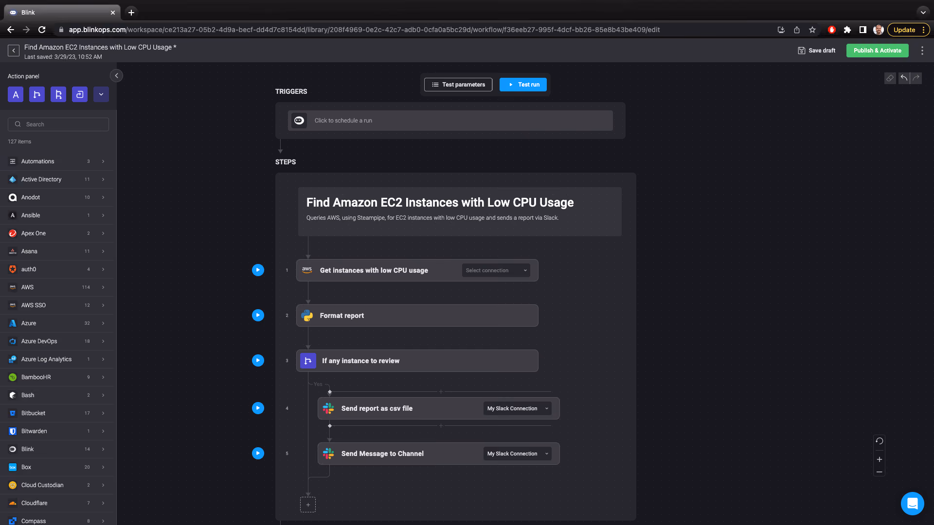Run step 1 Get instances play button
Viewport: 934px width, 525px height.
click(x=258, y=270)
